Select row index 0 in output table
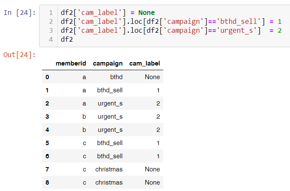The image size is (290, 191). pyautogui.click(x=47, y=77)
